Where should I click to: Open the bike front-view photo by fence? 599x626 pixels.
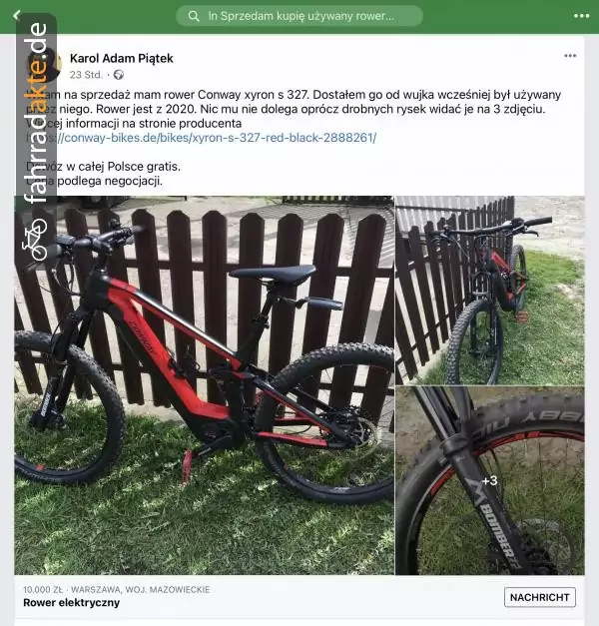click(490, 291)
